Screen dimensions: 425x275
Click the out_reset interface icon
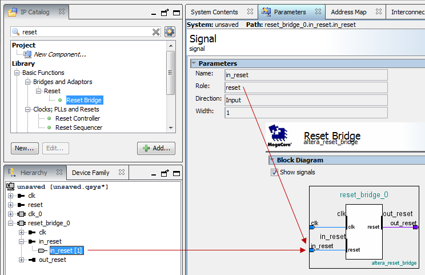tap(32, 260)
